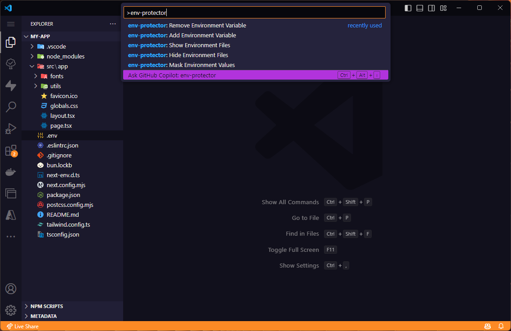Viewport: 511px width, 331px height.
Task: Open tsconfig.json file
Action: 72,234
